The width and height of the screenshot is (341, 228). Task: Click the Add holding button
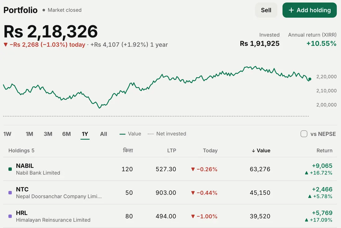pyautogui.click(x=309, y=10)
